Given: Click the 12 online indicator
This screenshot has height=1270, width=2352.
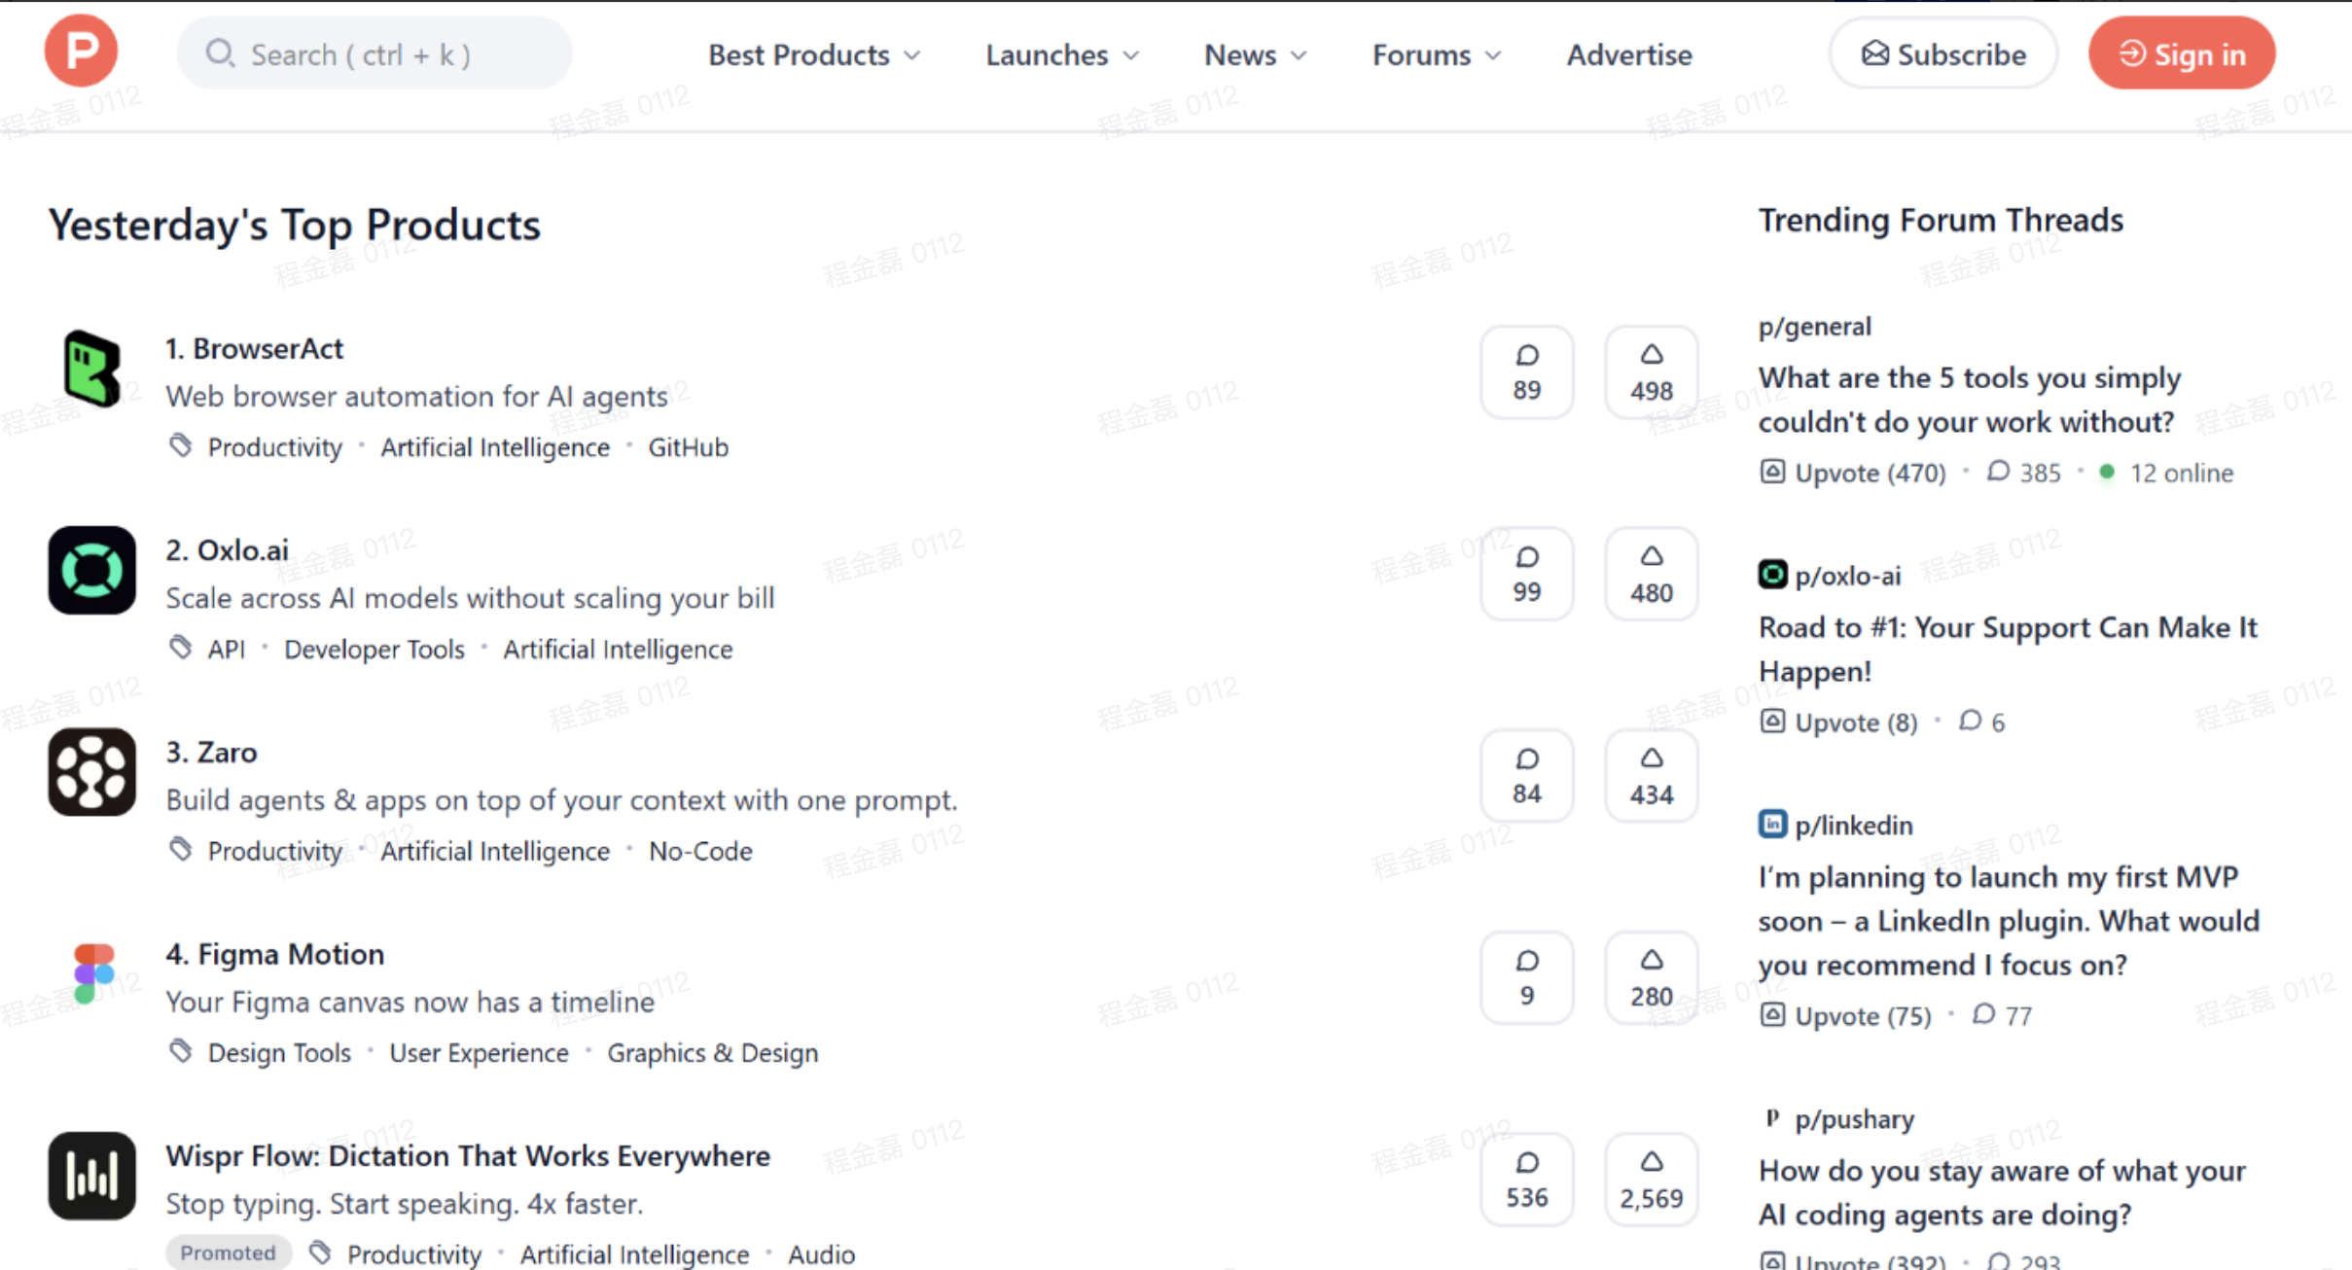Looking at the screenshot, I should tap(2166, 473).
